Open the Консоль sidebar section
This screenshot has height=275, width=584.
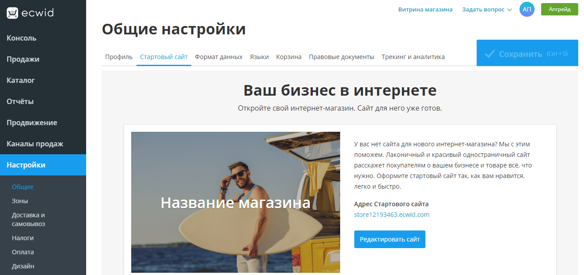(x=19, y=38)
